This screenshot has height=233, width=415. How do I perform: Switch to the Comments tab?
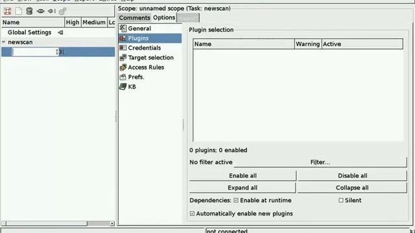coord(134,17)
